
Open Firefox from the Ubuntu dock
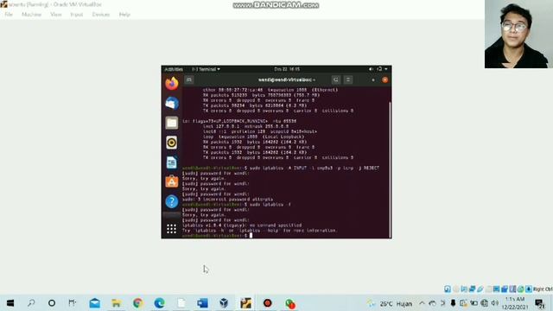[172, 84]
